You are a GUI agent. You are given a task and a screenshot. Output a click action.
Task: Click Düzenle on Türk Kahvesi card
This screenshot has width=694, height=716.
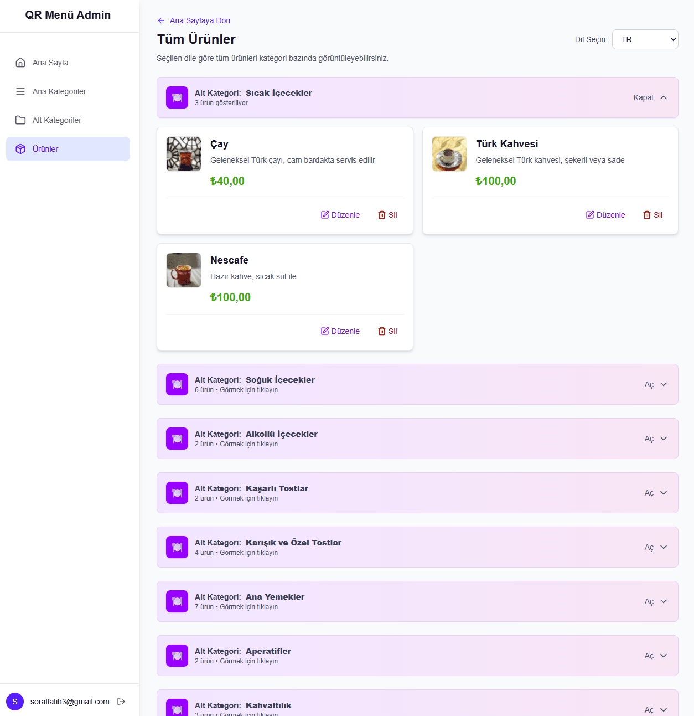tap(605, 215)
